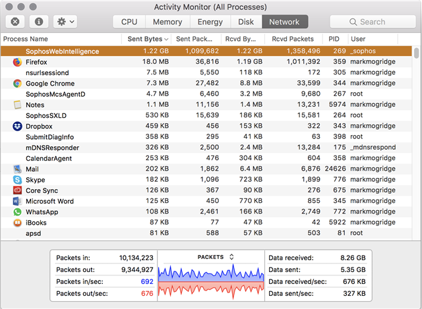Click the Force Quit process (X) button
422x309 pixels.
[x=15, y=22]
